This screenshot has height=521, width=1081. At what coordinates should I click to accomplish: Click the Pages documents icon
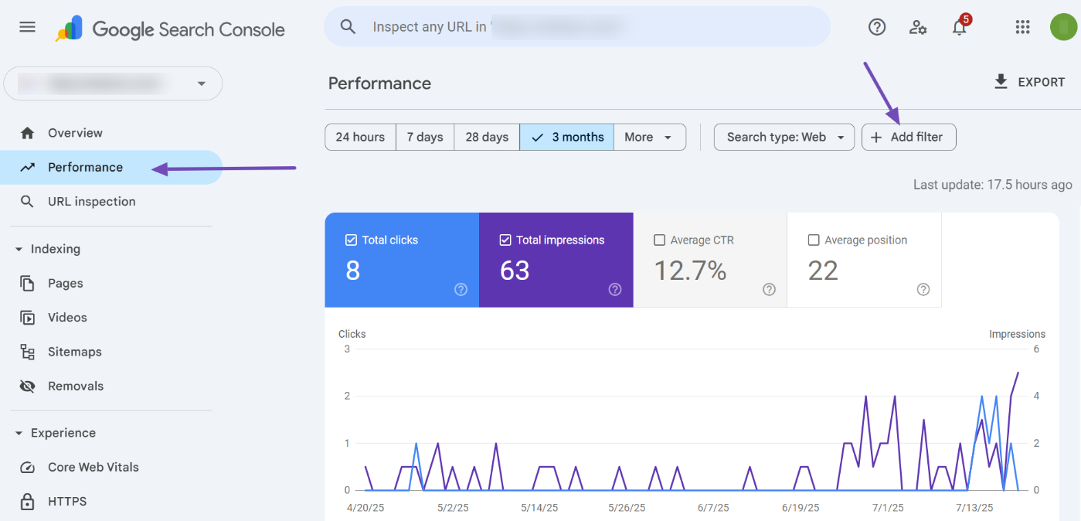click(28, 284)
